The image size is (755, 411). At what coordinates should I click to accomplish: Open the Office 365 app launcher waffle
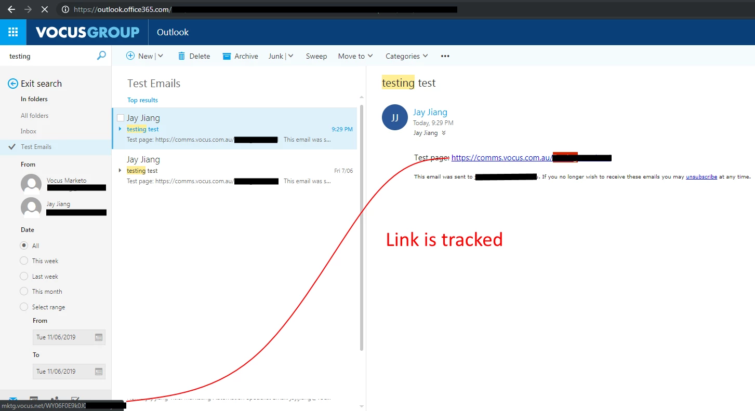coord(13,32)
